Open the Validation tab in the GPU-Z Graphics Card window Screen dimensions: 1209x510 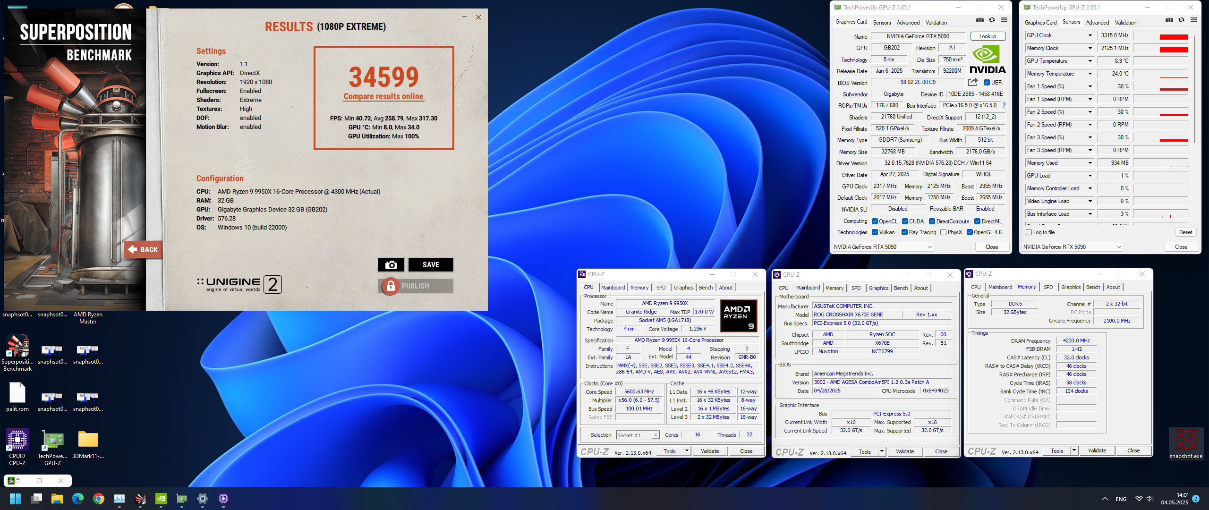[936, 22]
